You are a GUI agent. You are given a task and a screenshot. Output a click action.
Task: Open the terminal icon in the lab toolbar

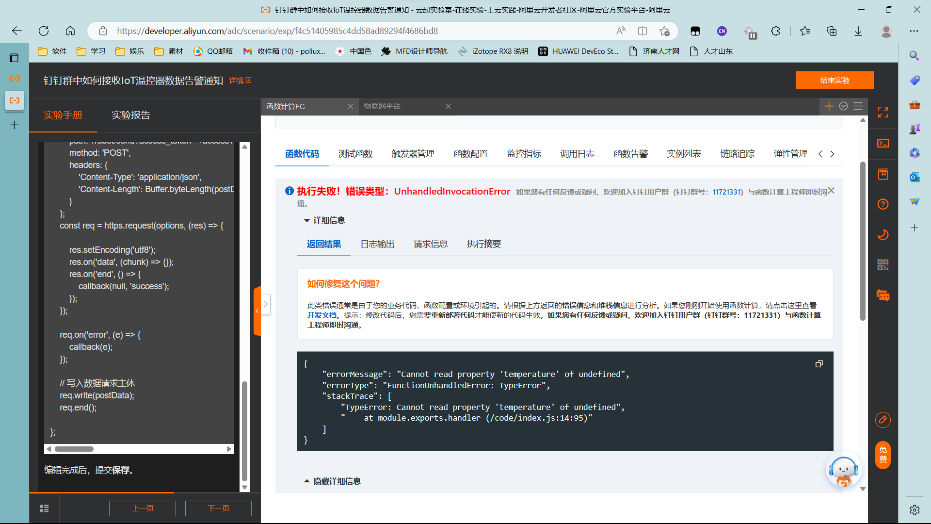tap(883, 143)
